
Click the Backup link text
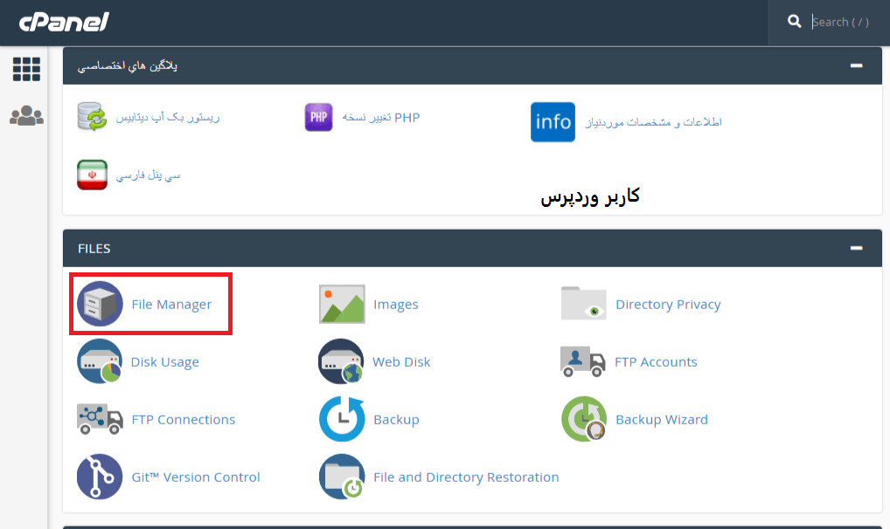396,420
